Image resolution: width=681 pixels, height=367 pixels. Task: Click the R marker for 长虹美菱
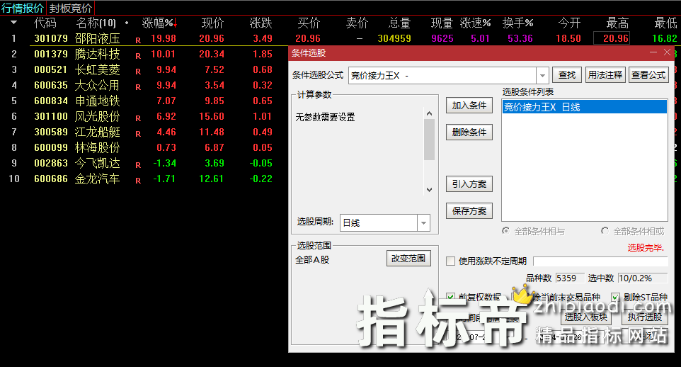138,72
